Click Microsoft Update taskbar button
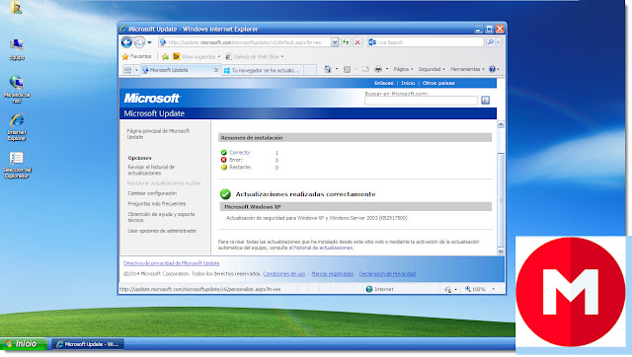This screenshot has width=632, height=357. (88, 344)
